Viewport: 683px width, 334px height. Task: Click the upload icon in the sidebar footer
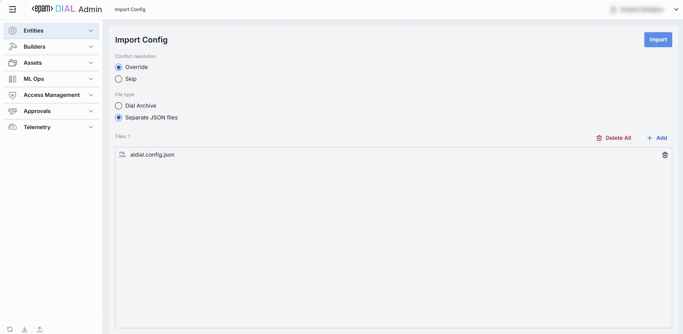point(40,329)
